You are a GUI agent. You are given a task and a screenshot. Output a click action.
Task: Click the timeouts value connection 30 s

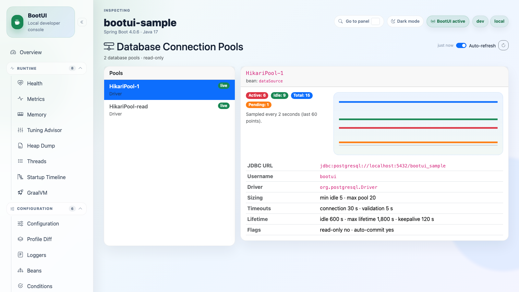pyautogui.click(x=339, y=208)
